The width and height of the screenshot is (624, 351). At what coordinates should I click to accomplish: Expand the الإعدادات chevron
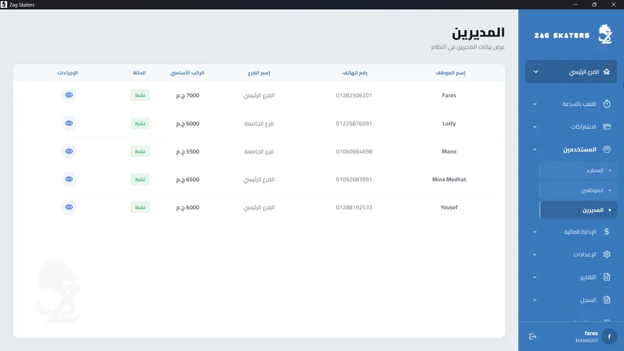[x=534, y=255]
